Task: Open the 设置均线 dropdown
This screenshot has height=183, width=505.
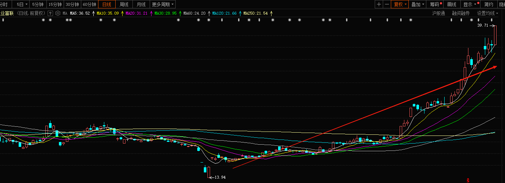Action: (x=487, y=13)
